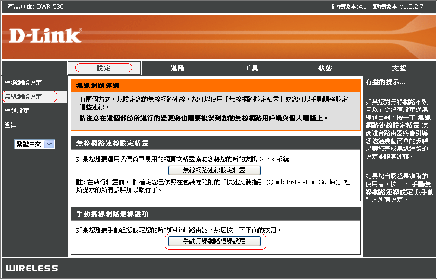The width and height of the screenshot is (437, 279).
Task: Switch to the 進階 tab
Action: point(178,68)
